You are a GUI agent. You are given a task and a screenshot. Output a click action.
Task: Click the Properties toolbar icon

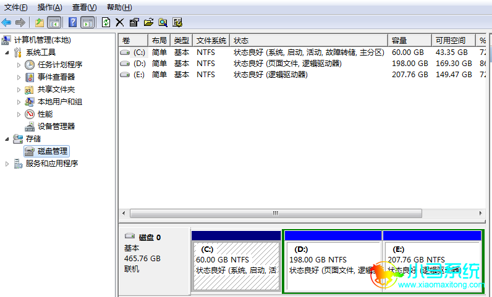[134, 22]
